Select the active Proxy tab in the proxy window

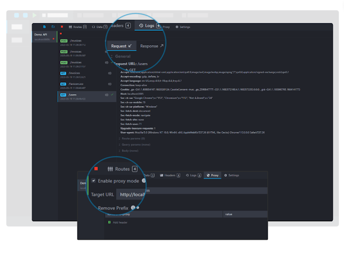tap(212, 175)
